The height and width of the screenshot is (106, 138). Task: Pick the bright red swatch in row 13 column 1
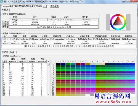tap(58, 89)
